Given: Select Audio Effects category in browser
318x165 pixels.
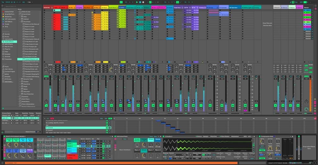Looking at the screenshot, I should click(x=9, y=42).
